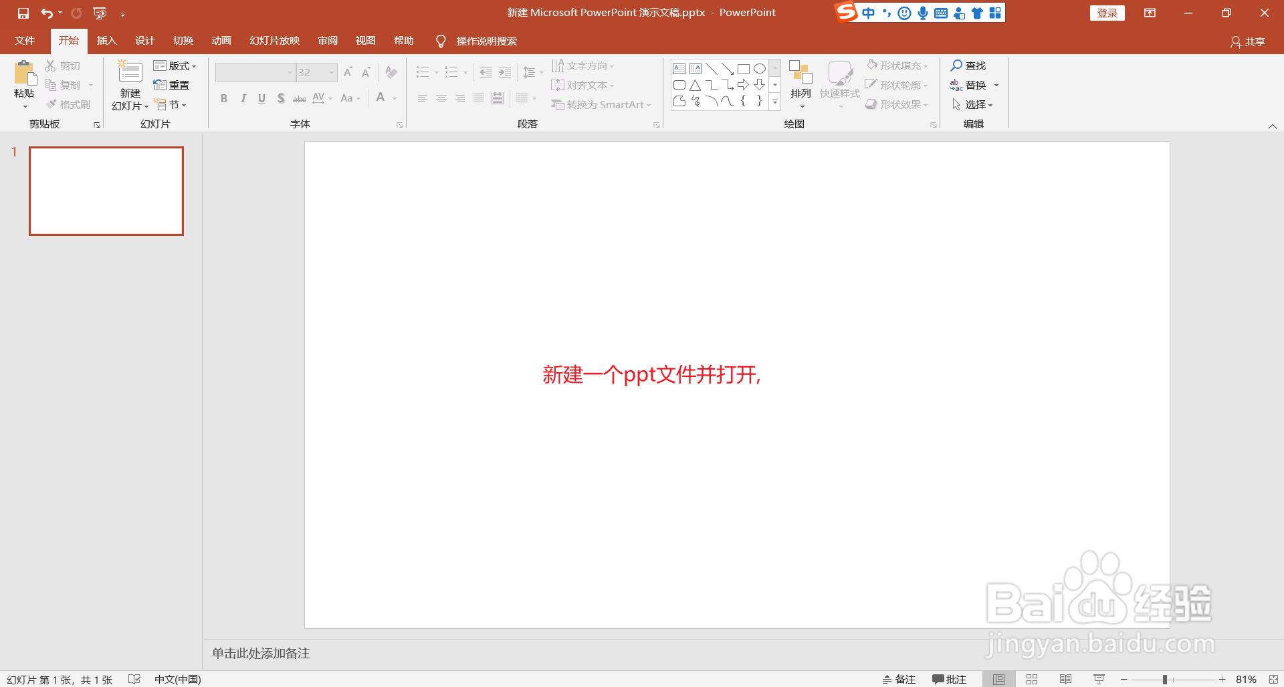Toggle text Shadow formatting
Screen dimensions: 1284x687
pyautogui.click(x=281, y=98)
